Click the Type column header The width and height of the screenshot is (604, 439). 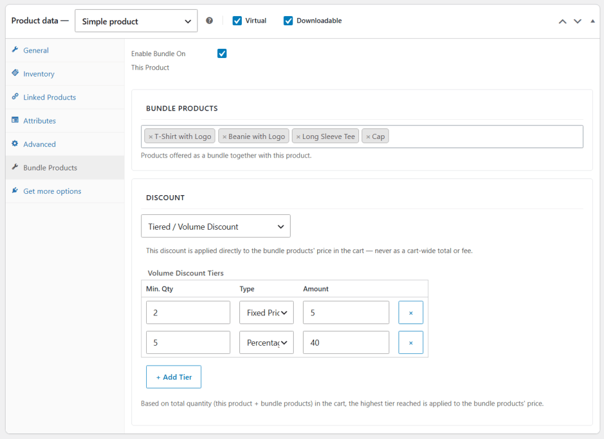247,289
